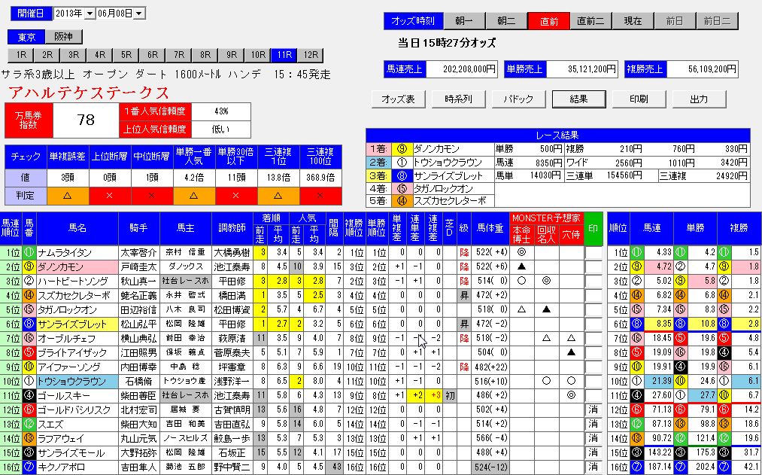Click horse number icon beside ラフアウェイ
The height and width of the screenshot is (475, 762).
click(29, 439)
